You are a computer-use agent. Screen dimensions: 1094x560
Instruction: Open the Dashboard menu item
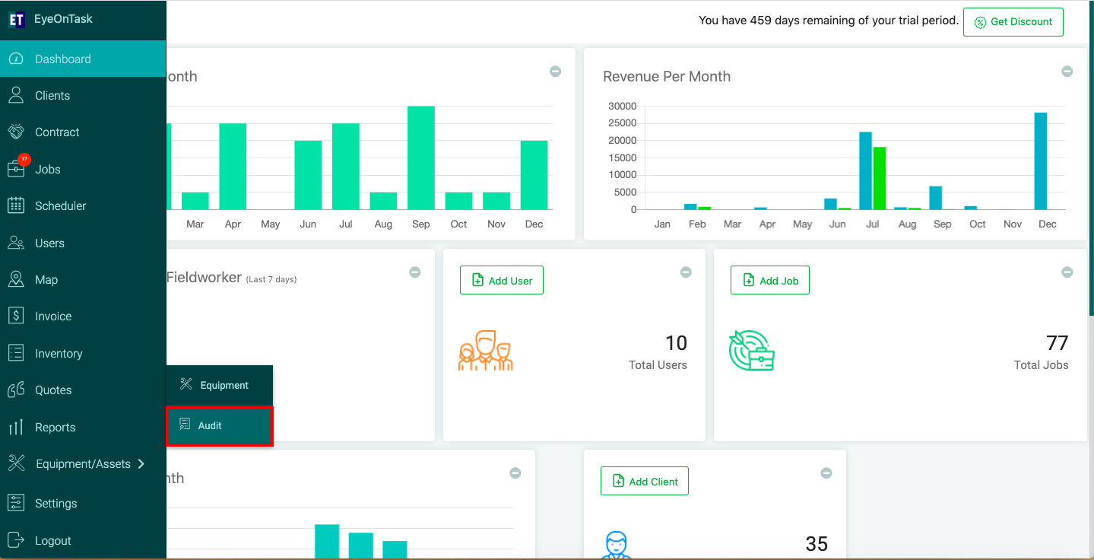(x=83, y=59)
